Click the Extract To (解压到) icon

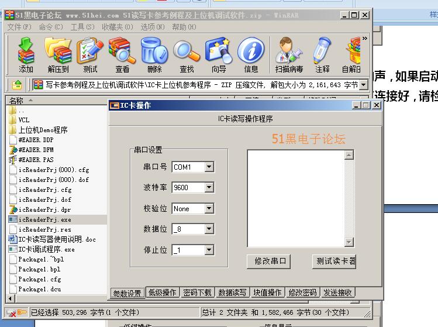tap(58, 55)
